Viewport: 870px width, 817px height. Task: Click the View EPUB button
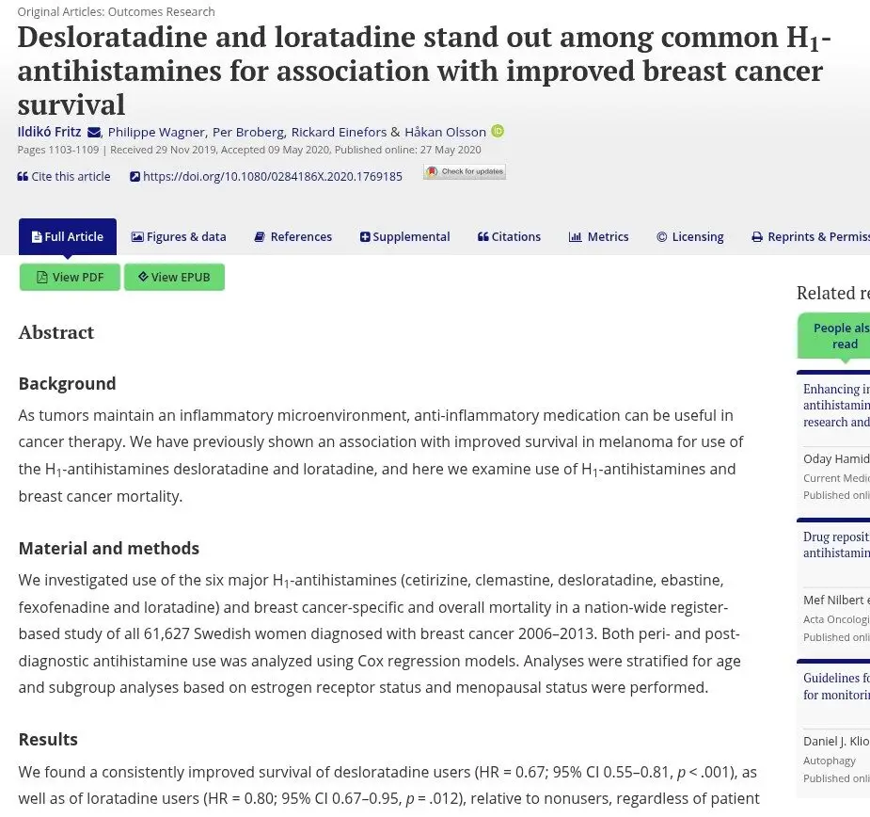point(174,277)
